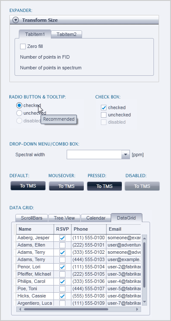Click the vertical scrollbar thumb in data grid
This screenshot has width=171, height=321.
pos(144,265)
